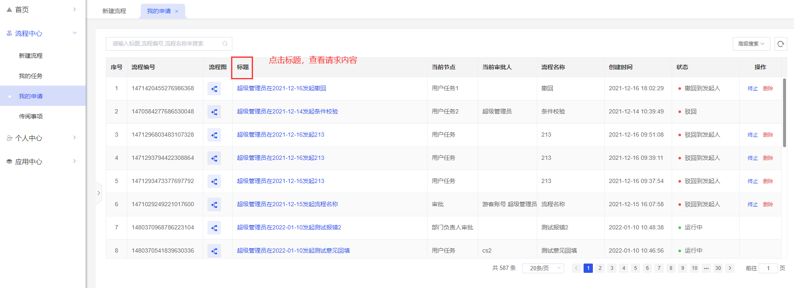The image size is (794, 288).
Task: Click the refresh icon beside advanced search
Action: [x=781, y=44]
